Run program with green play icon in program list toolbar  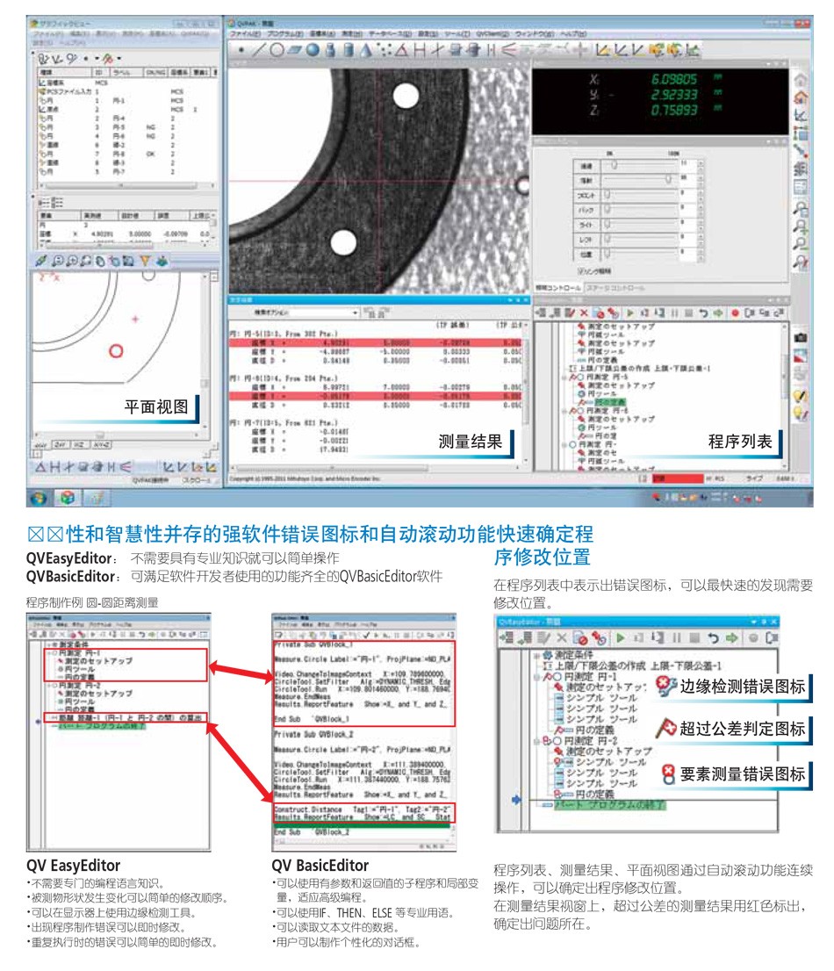point(629,313)
